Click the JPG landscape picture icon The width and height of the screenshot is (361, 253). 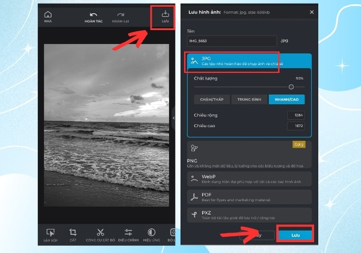coord(194,61)
